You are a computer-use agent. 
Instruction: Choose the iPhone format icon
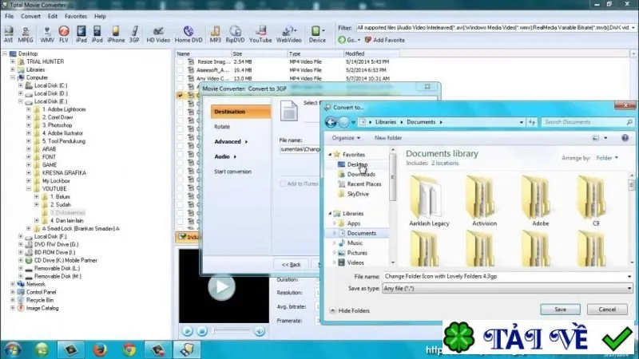coord(116,34)
